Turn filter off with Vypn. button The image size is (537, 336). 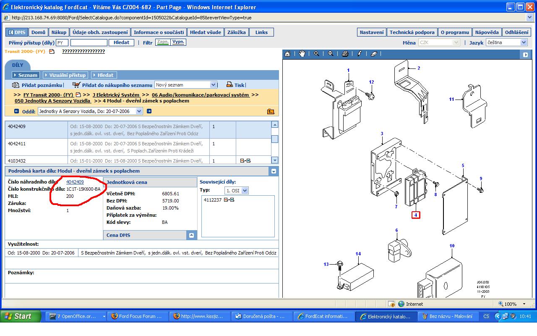[x=178, y=42]
